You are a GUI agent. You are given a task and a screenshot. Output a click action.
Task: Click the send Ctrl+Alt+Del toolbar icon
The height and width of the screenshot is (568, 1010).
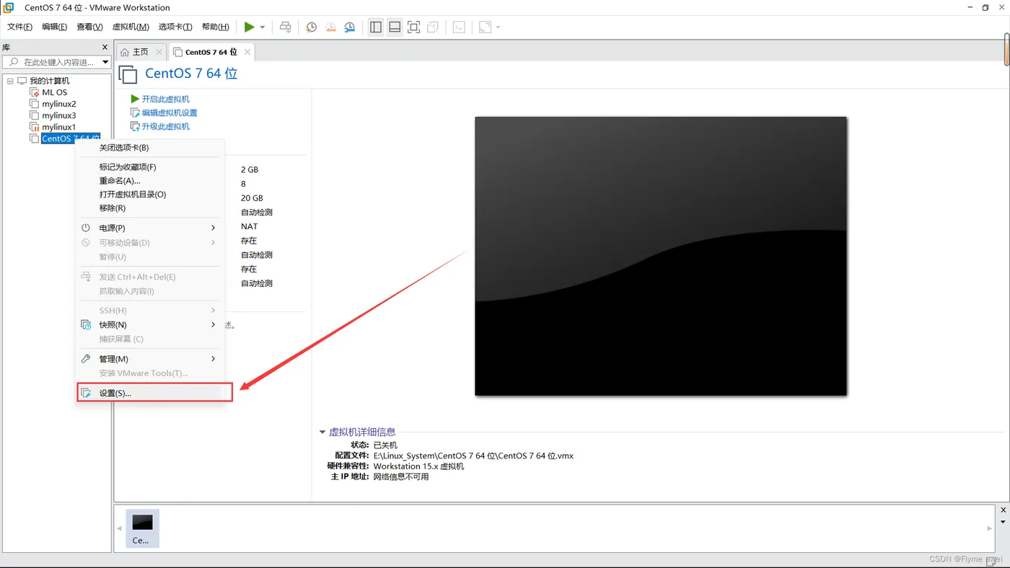coord(286,27)
